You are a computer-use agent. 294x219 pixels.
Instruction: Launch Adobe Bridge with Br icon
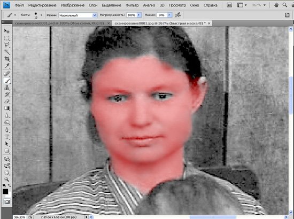(229, 5)
